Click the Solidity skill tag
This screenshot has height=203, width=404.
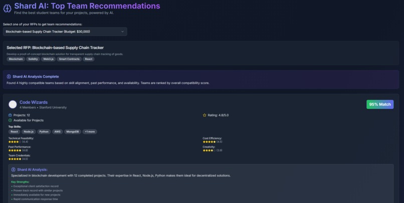click(33, 59)
